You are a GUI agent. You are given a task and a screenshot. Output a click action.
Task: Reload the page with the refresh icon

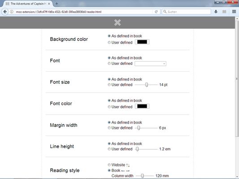pyautogui.click(x=156, y=12)
